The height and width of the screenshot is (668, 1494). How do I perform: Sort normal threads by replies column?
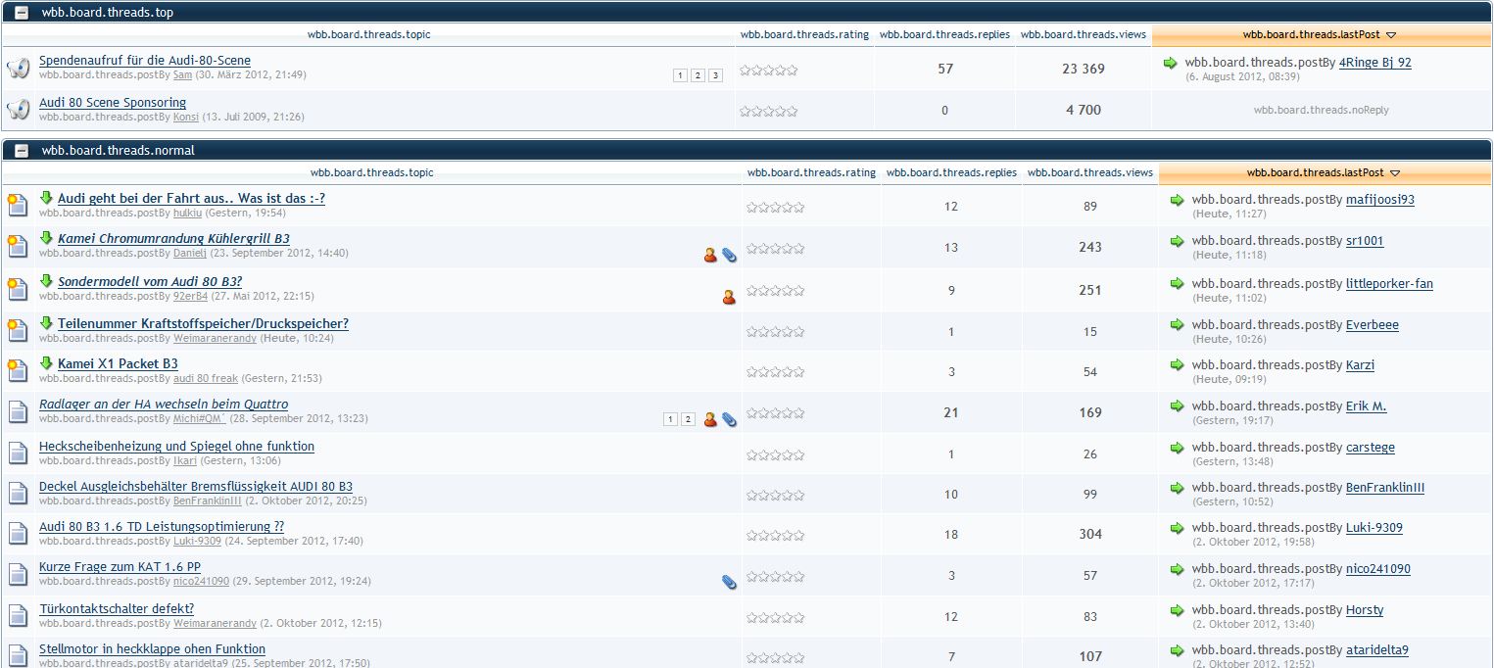coord(951,172)
